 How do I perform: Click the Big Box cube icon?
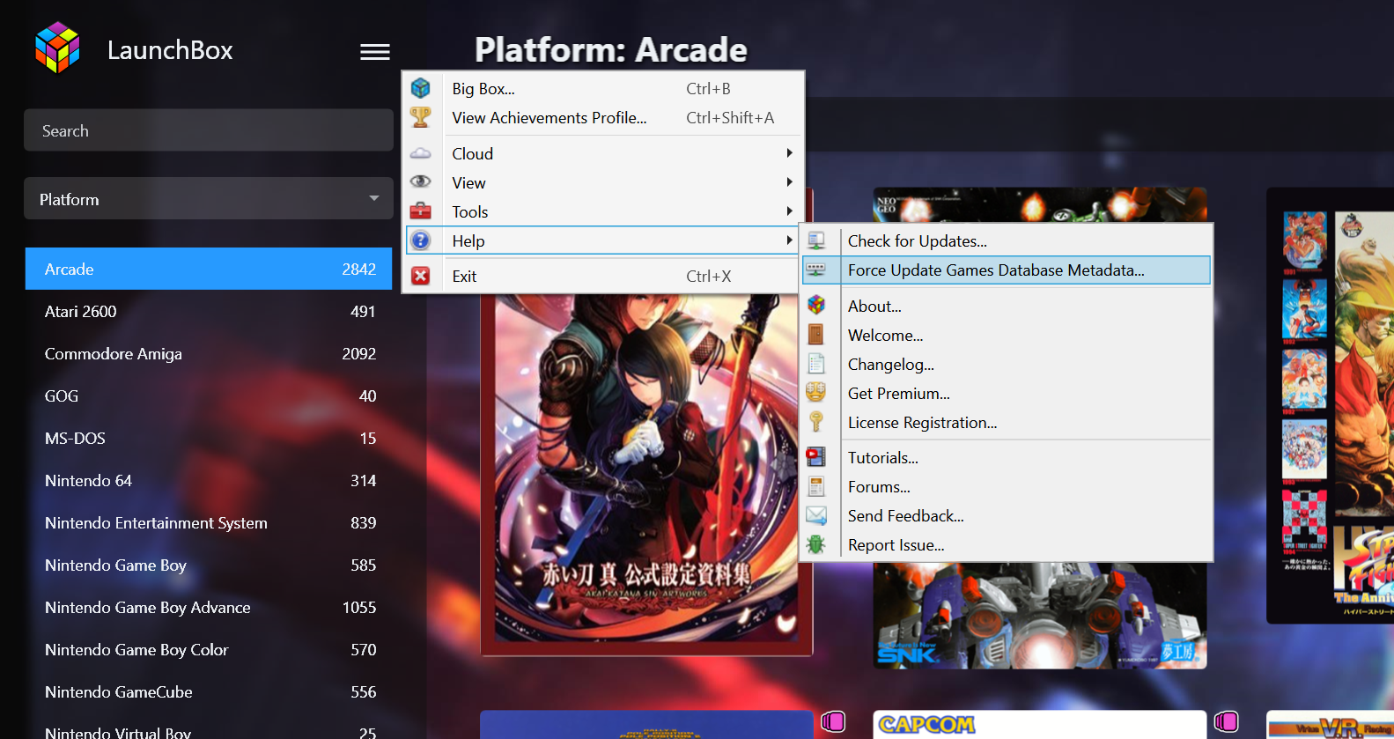point(421,88)
